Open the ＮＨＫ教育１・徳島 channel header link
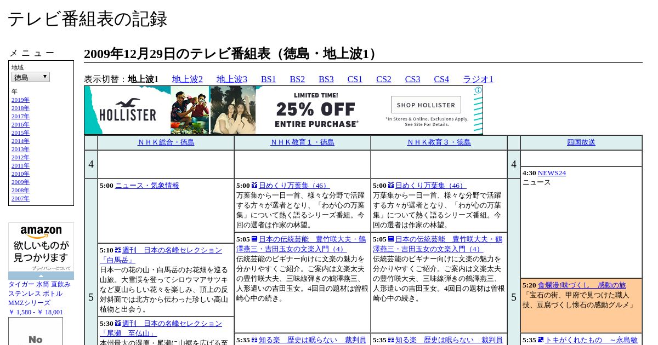Viewport: 658px width, 345px height. pyautogui.click(x=302, y=142)
